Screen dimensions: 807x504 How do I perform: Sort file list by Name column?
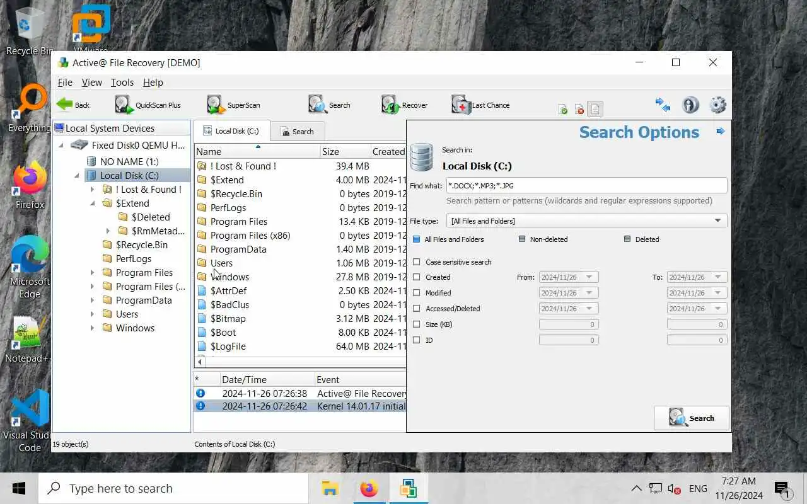(x=257, y=151)
